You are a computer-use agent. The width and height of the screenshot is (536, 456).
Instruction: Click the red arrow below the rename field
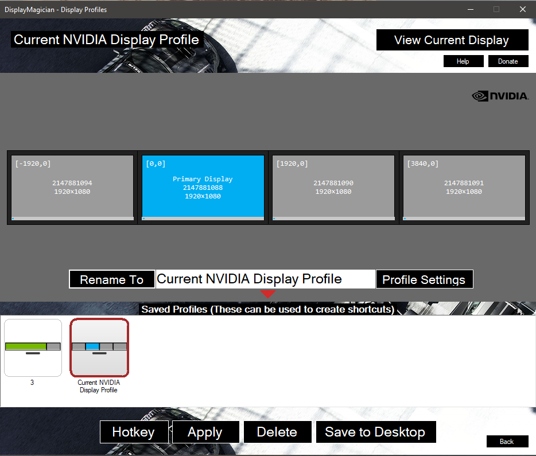[x=268, y=294]
